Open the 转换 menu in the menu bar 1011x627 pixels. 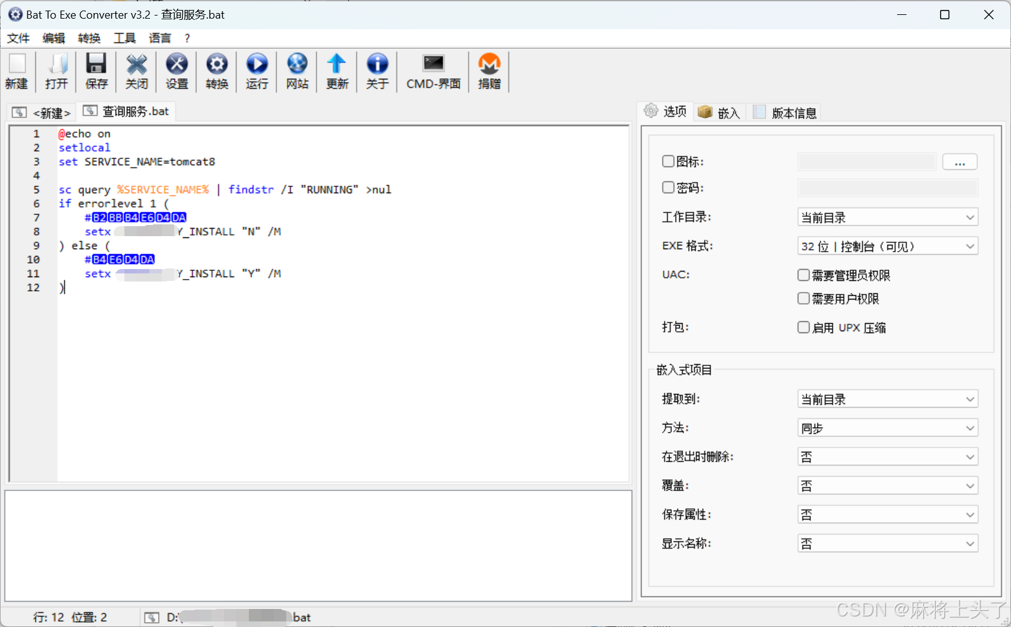click(x=89, y=38)
